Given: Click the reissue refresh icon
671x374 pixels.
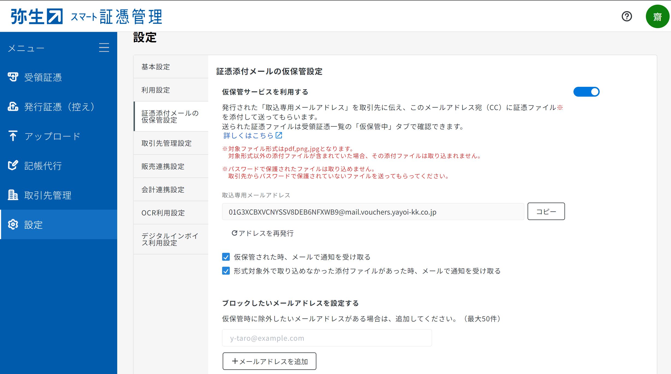Looking at the screenshot, I should pos(234,233).
